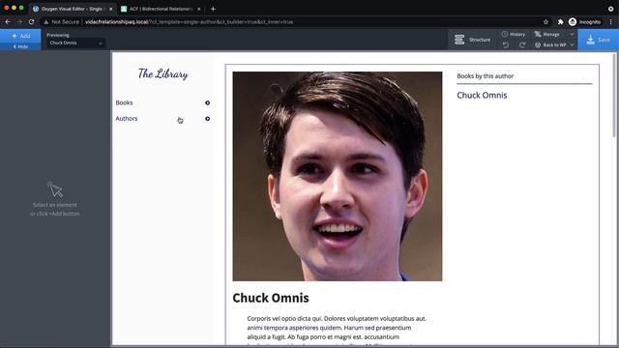Go forward in browser history
This screenshot has width=619, height=348.
19,22
